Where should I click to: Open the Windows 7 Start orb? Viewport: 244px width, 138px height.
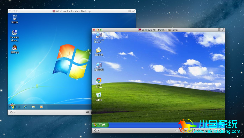(13, 107)
